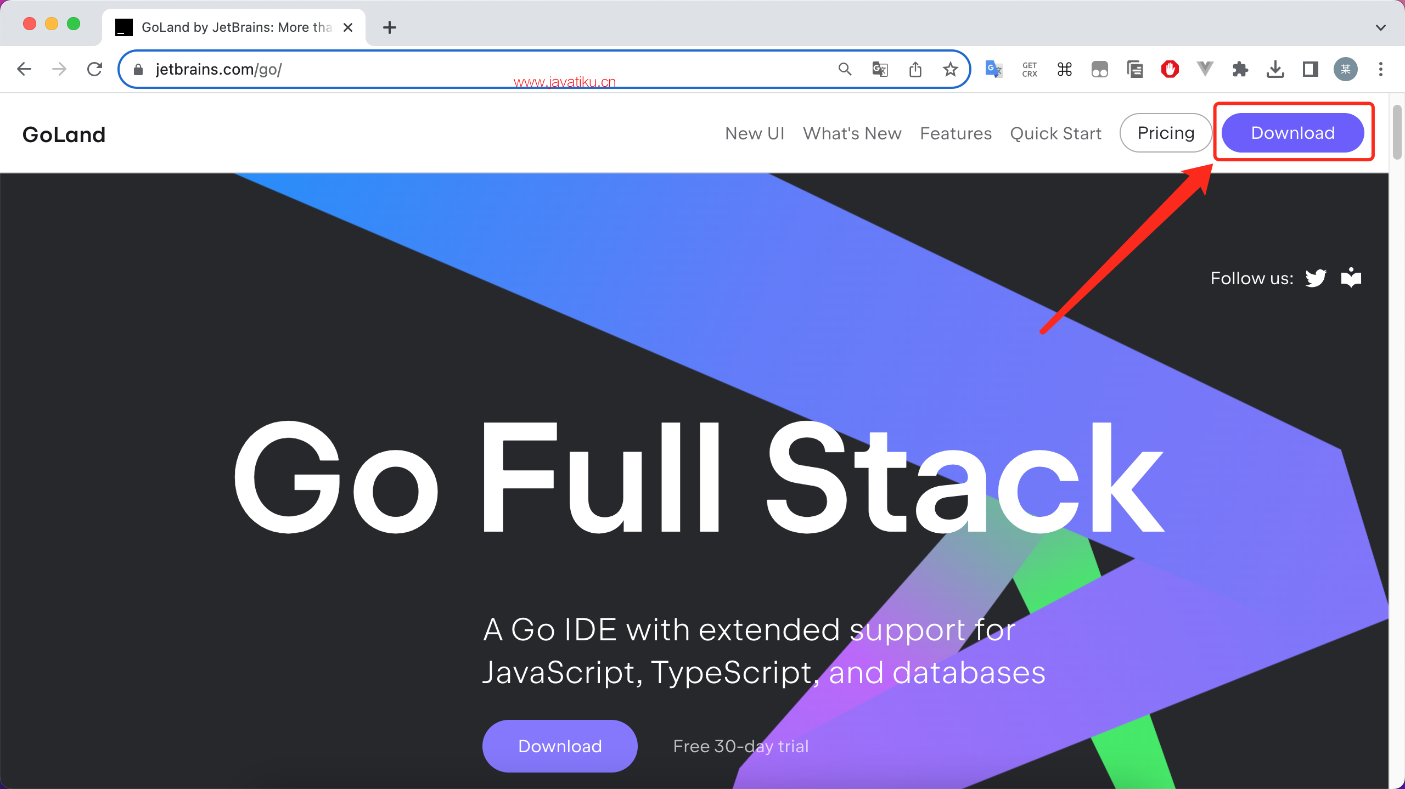
Task: Open the Chrome three-dot menu
Action: point(1381,69)
